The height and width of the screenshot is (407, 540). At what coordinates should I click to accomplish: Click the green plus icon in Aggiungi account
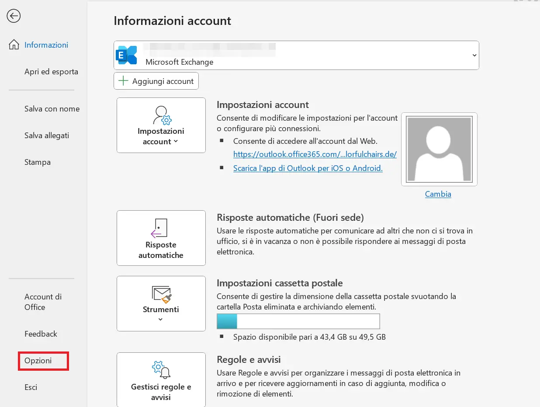[124, 81]
